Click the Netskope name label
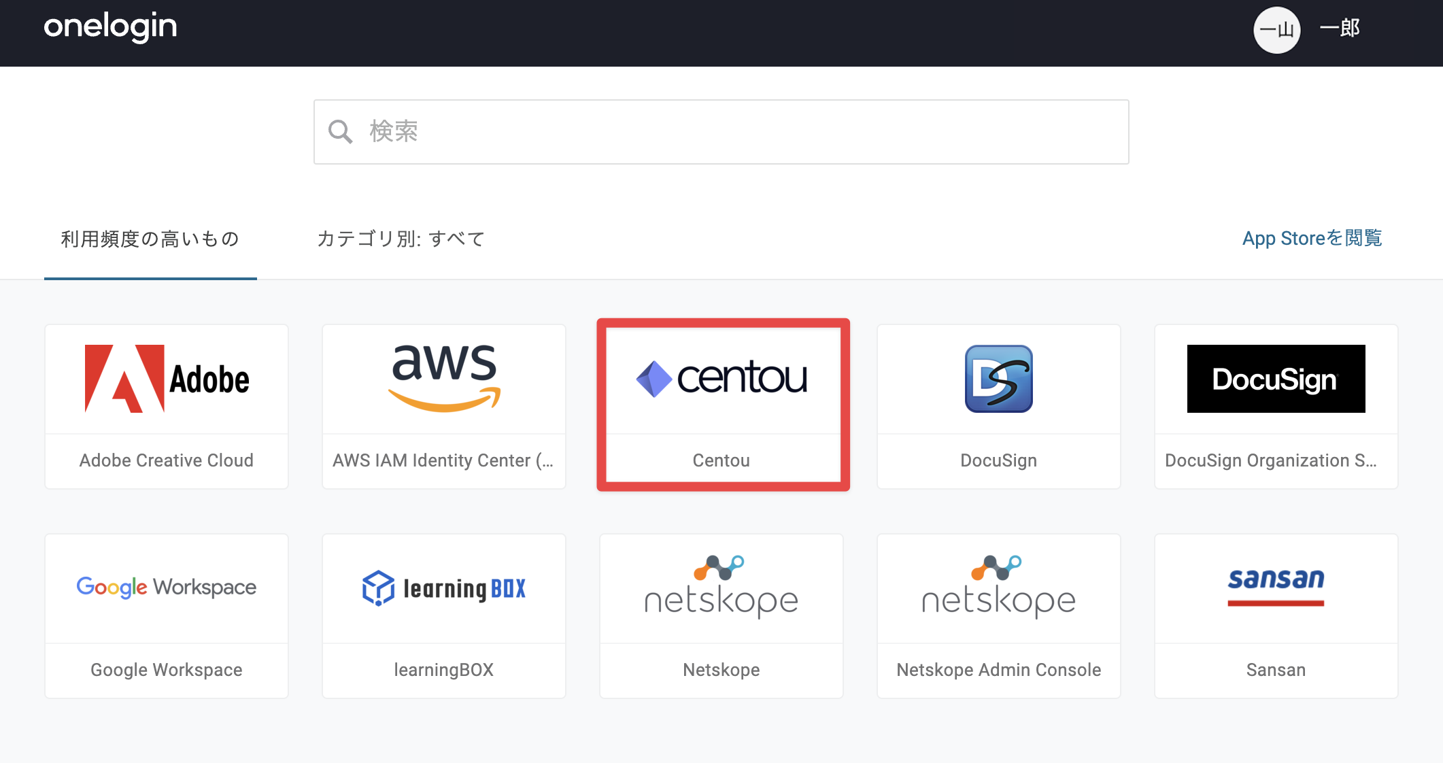The image size is (1443, 763). coord(721,670)
